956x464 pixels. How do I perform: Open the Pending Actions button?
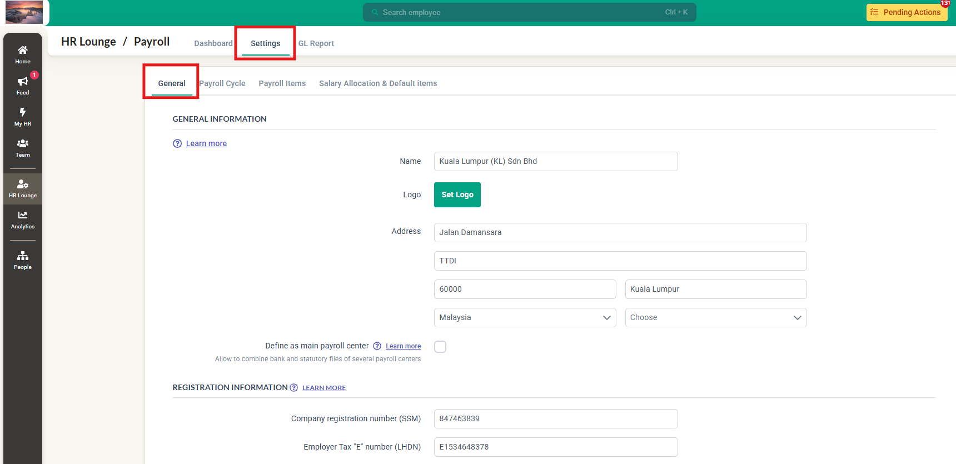click(x=906, y=12)
